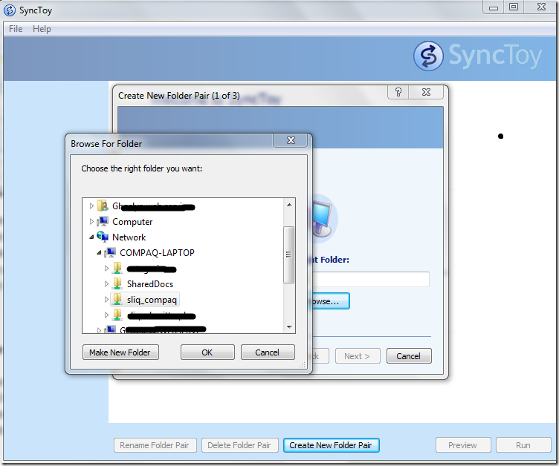
Task: Expand the redacted user folder at tree top
Action: coord(91,206)
